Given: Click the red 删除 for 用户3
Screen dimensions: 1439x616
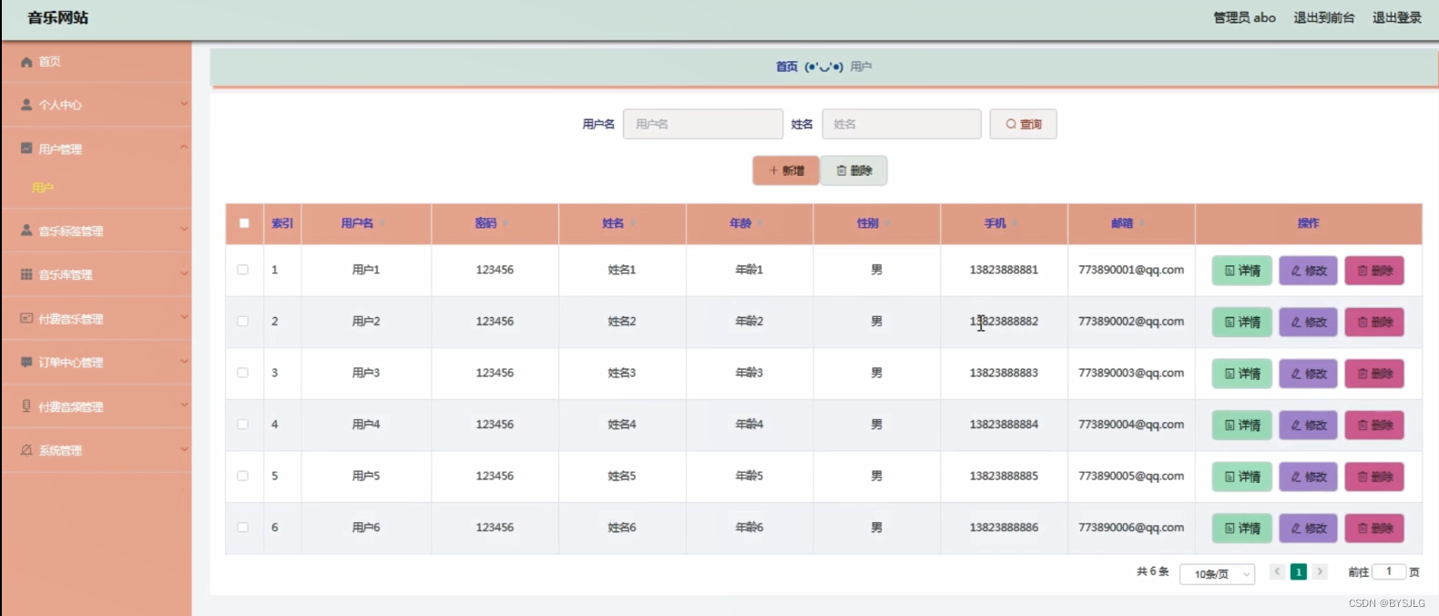Looking at the screenshot, I should tap(1374, 374).
